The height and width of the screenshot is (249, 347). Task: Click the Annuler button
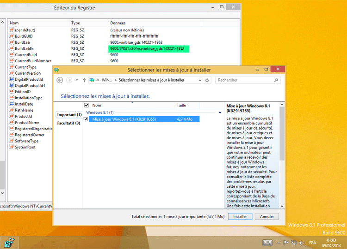tap(266, 216)
